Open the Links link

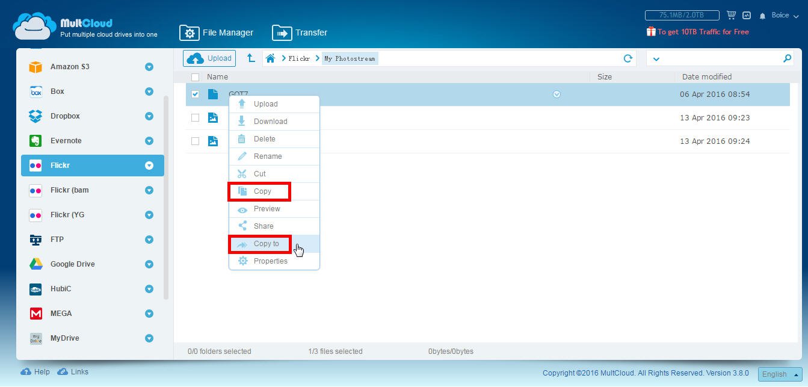pos(73,372)
